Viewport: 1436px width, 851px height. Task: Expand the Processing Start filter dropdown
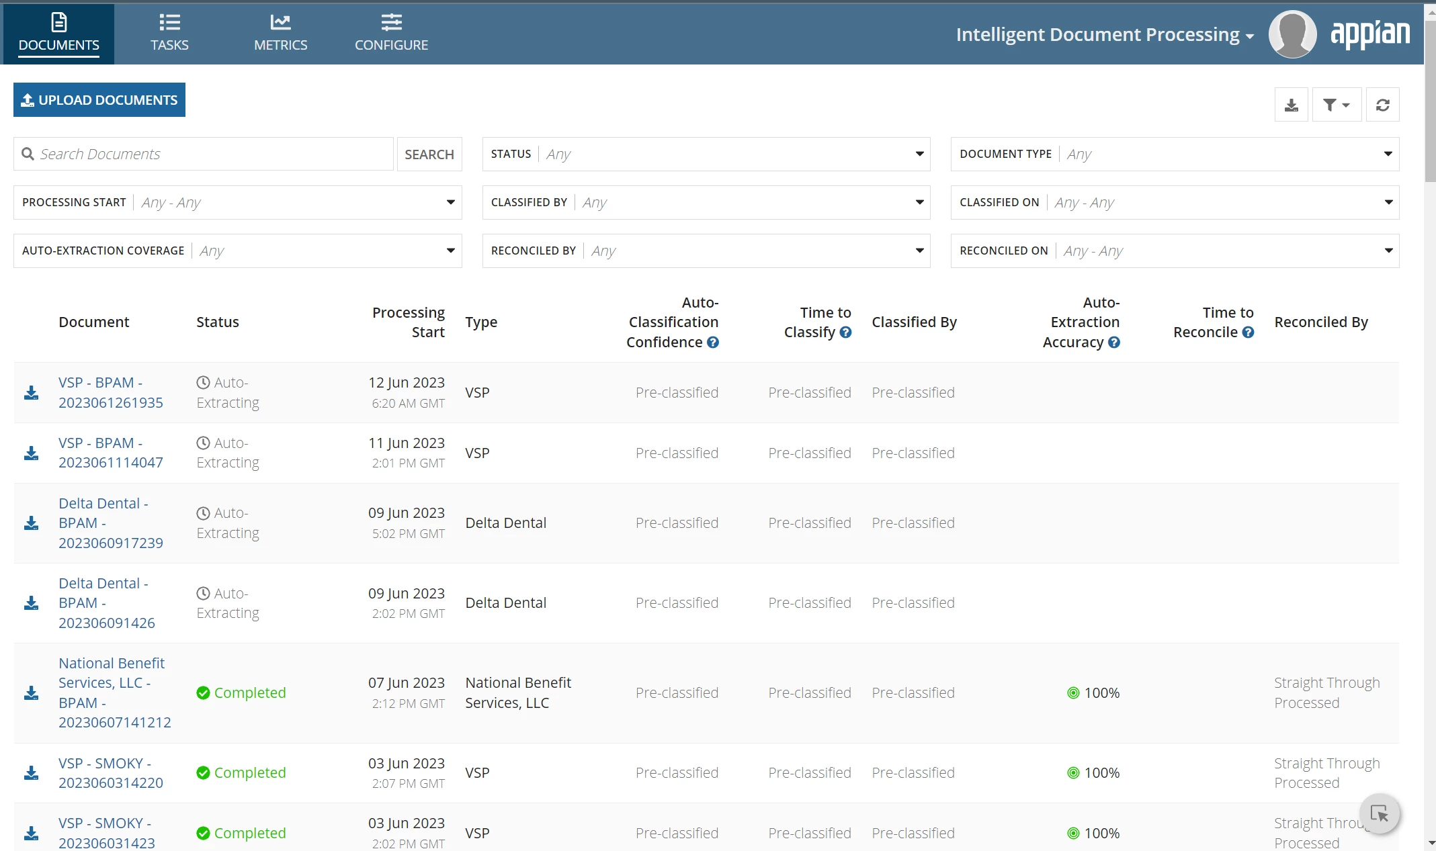coord(238,203)
